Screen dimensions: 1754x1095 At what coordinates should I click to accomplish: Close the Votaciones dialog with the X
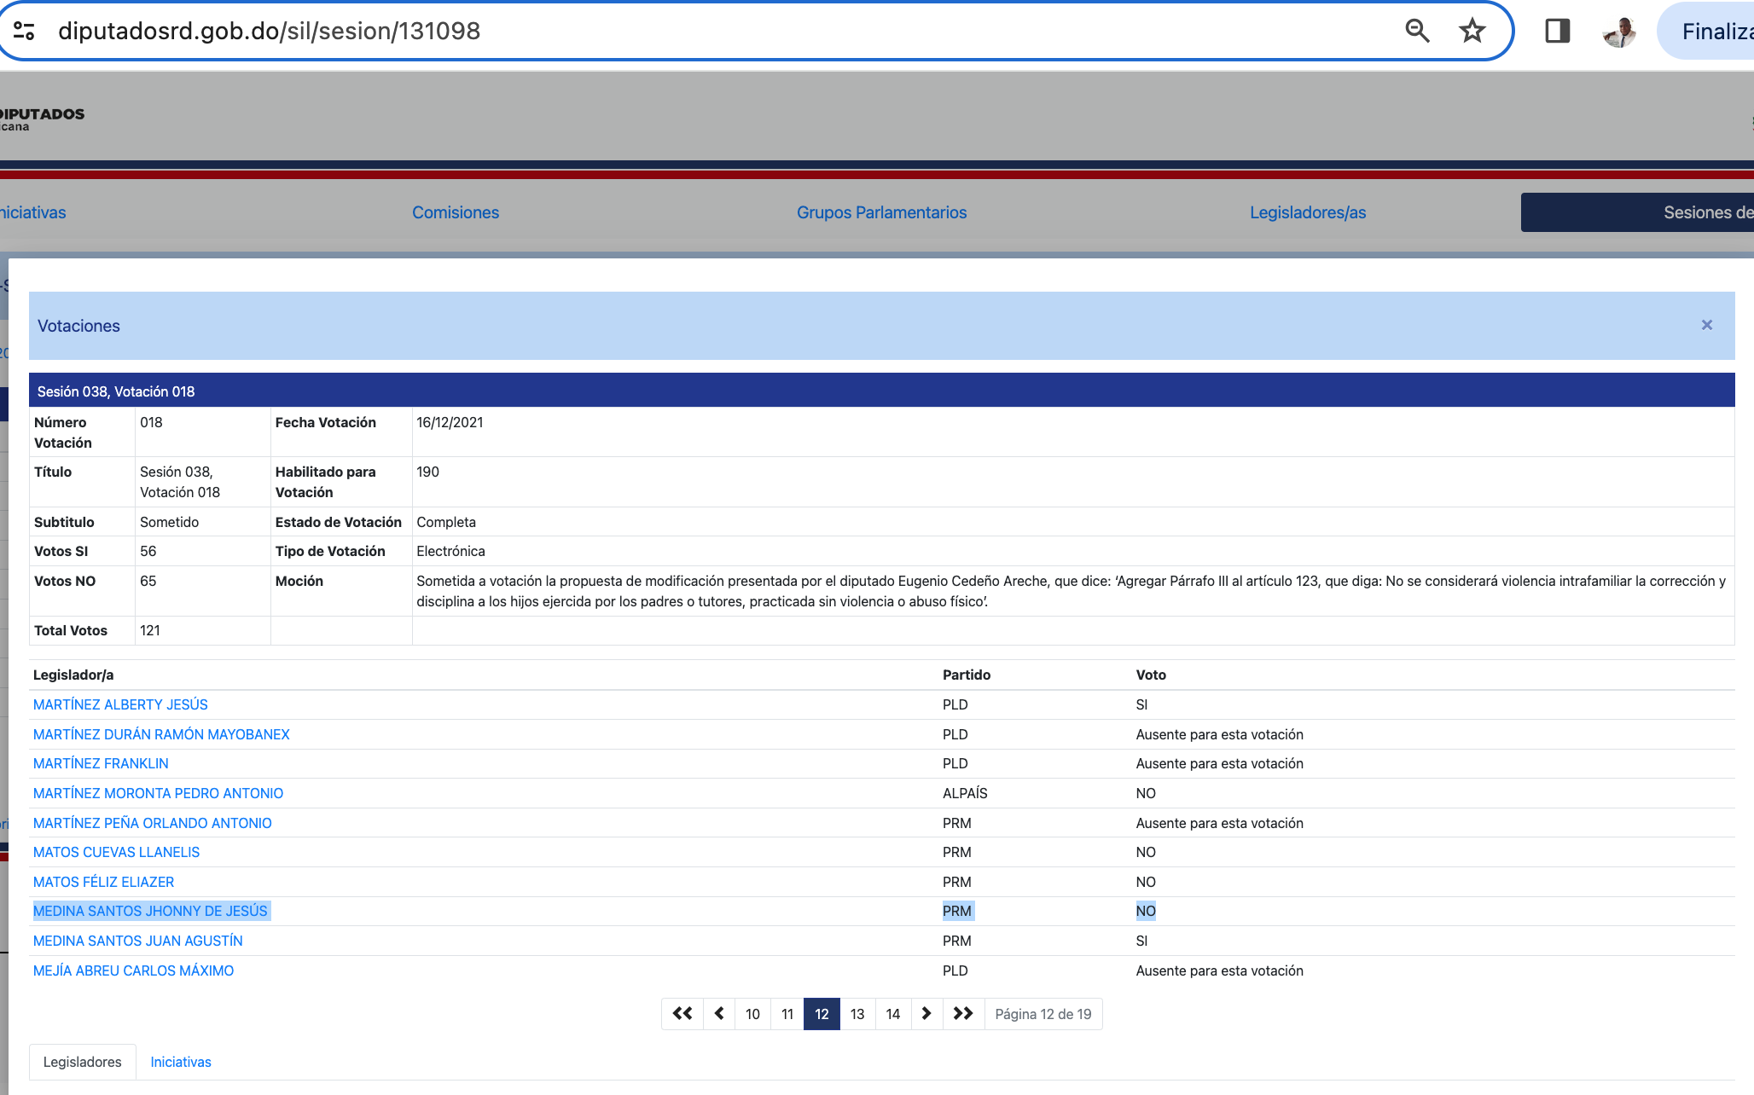click(x=1706, y=325)
